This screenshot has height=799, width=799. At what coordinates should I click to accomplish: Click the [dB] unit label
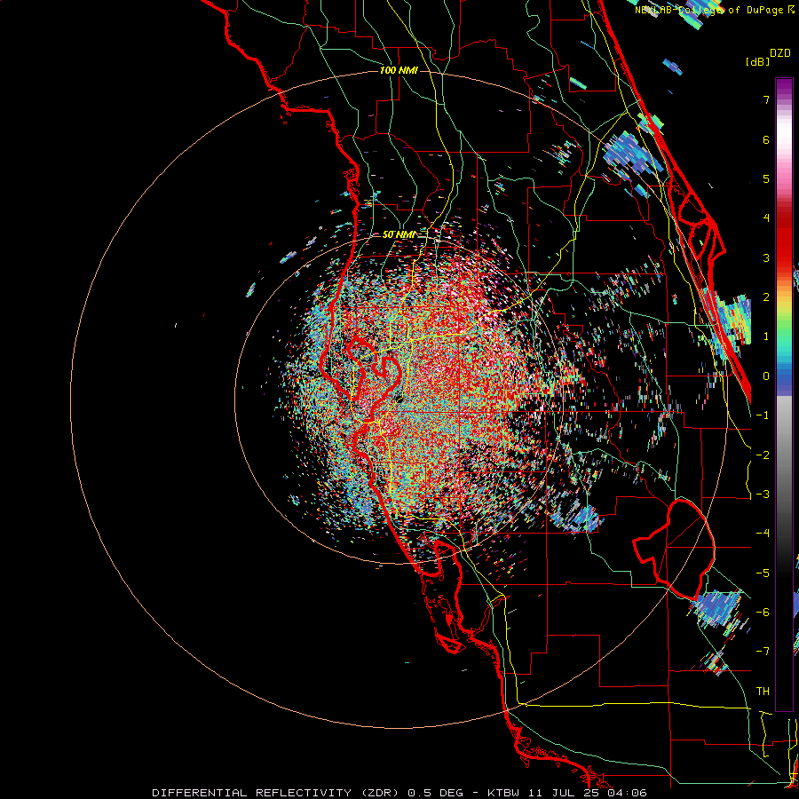[x=758, y=61]
